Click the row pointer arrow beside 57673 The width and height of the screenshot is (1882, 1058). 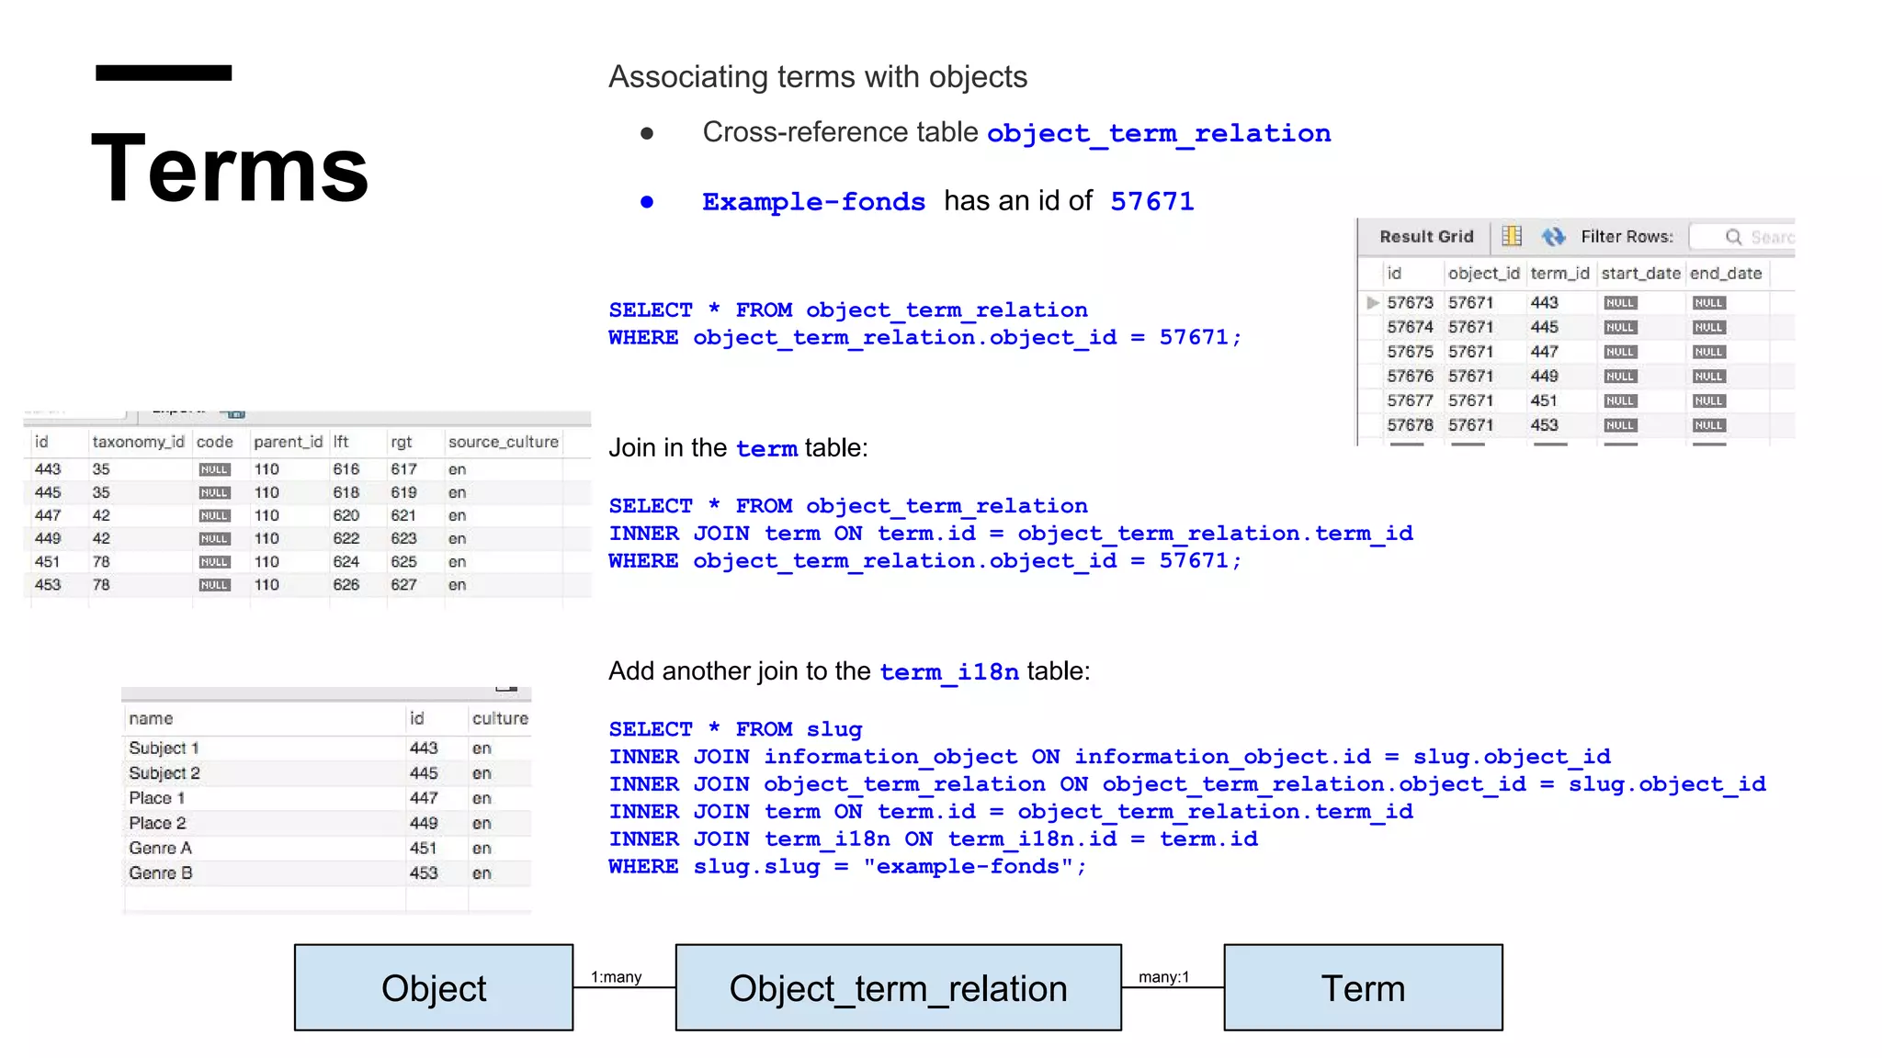[x=1373, y=302]
